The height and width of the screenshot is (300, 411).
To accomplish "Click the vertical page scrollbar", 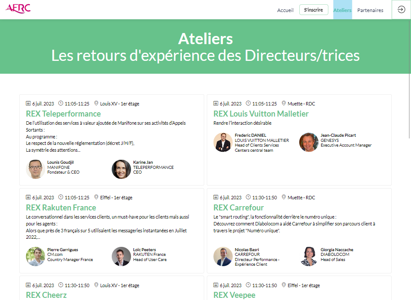I will 409,79.
